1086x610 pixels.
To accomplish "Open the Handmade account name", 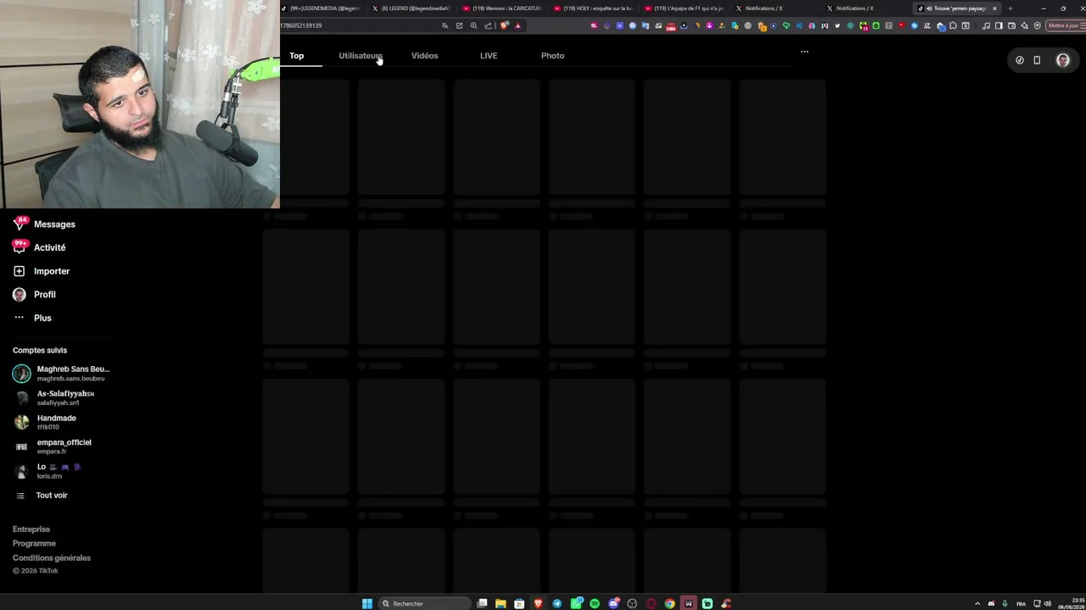I will pyautogui.click(x=57, y=418).
